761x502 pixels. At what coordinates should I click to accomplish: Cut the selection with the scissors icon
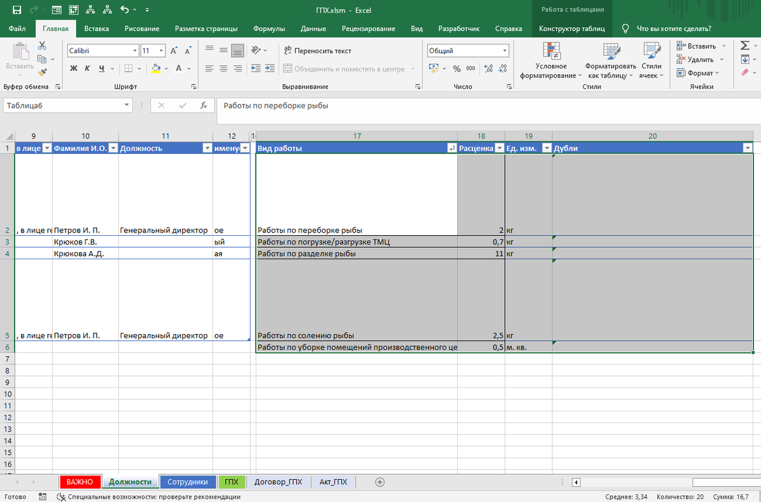tap(42, 46)
